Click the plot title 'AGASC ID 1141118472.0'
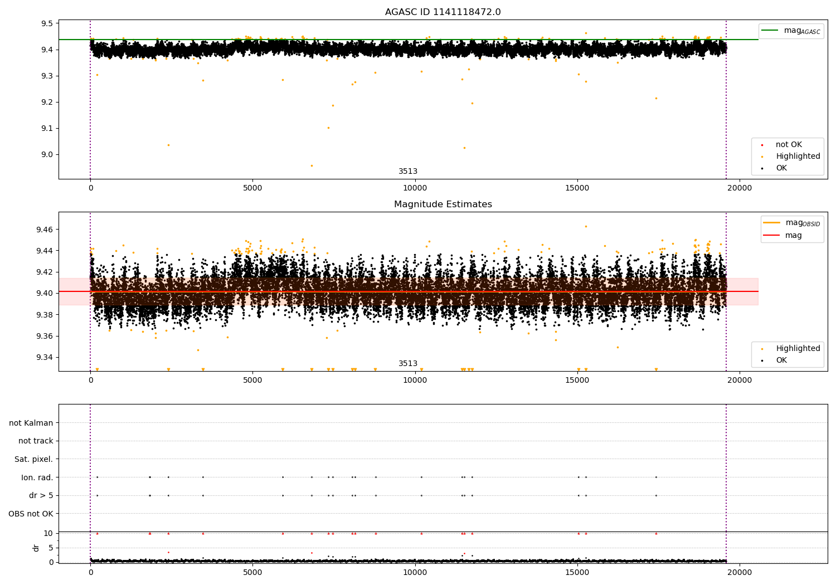This screenshot has width=836, height=585. pyautogui.click(x=443, y=12)
